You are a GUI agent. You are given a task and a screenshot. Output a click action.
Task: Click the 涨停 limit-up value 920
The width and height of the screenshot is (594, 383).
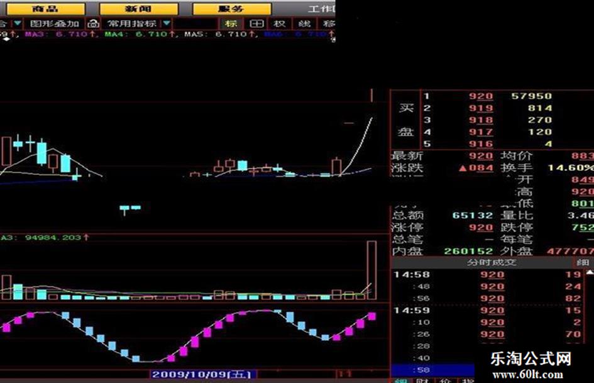click(x=481, y=228)
